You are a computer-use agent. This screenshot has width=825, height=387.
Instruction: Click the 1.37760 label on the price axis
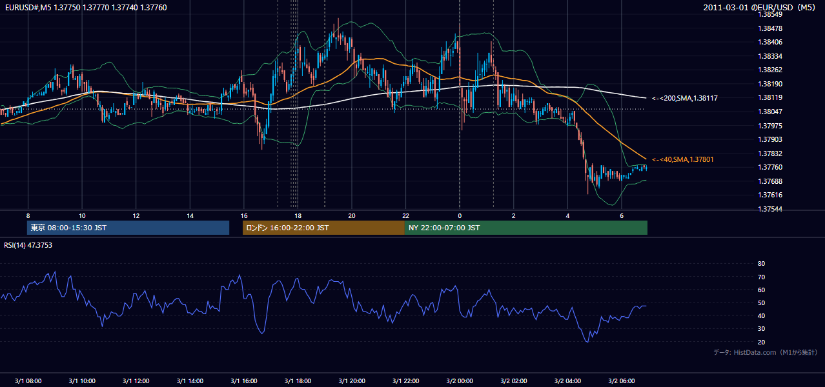tap(771, 167)
